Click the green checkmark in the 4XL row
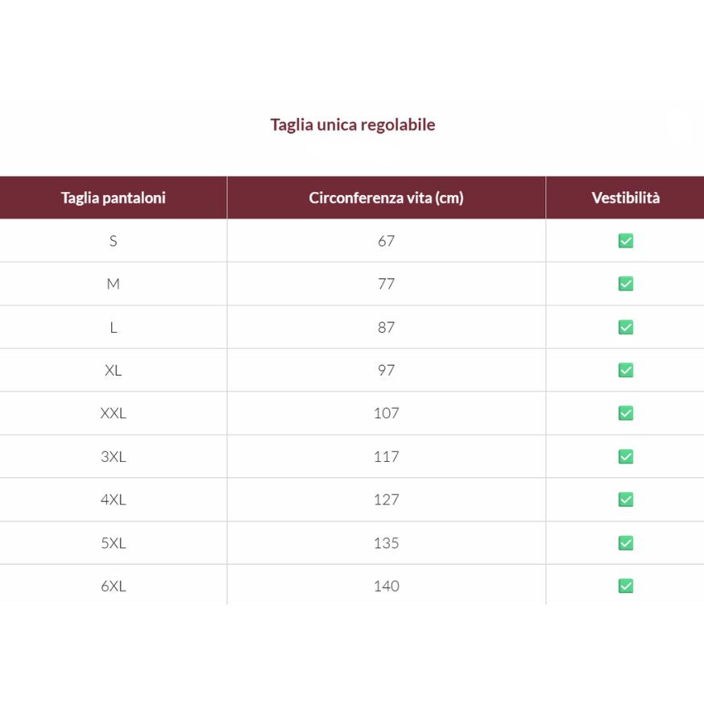This screenshot has width=704, height=706. (x=626, y=500)
